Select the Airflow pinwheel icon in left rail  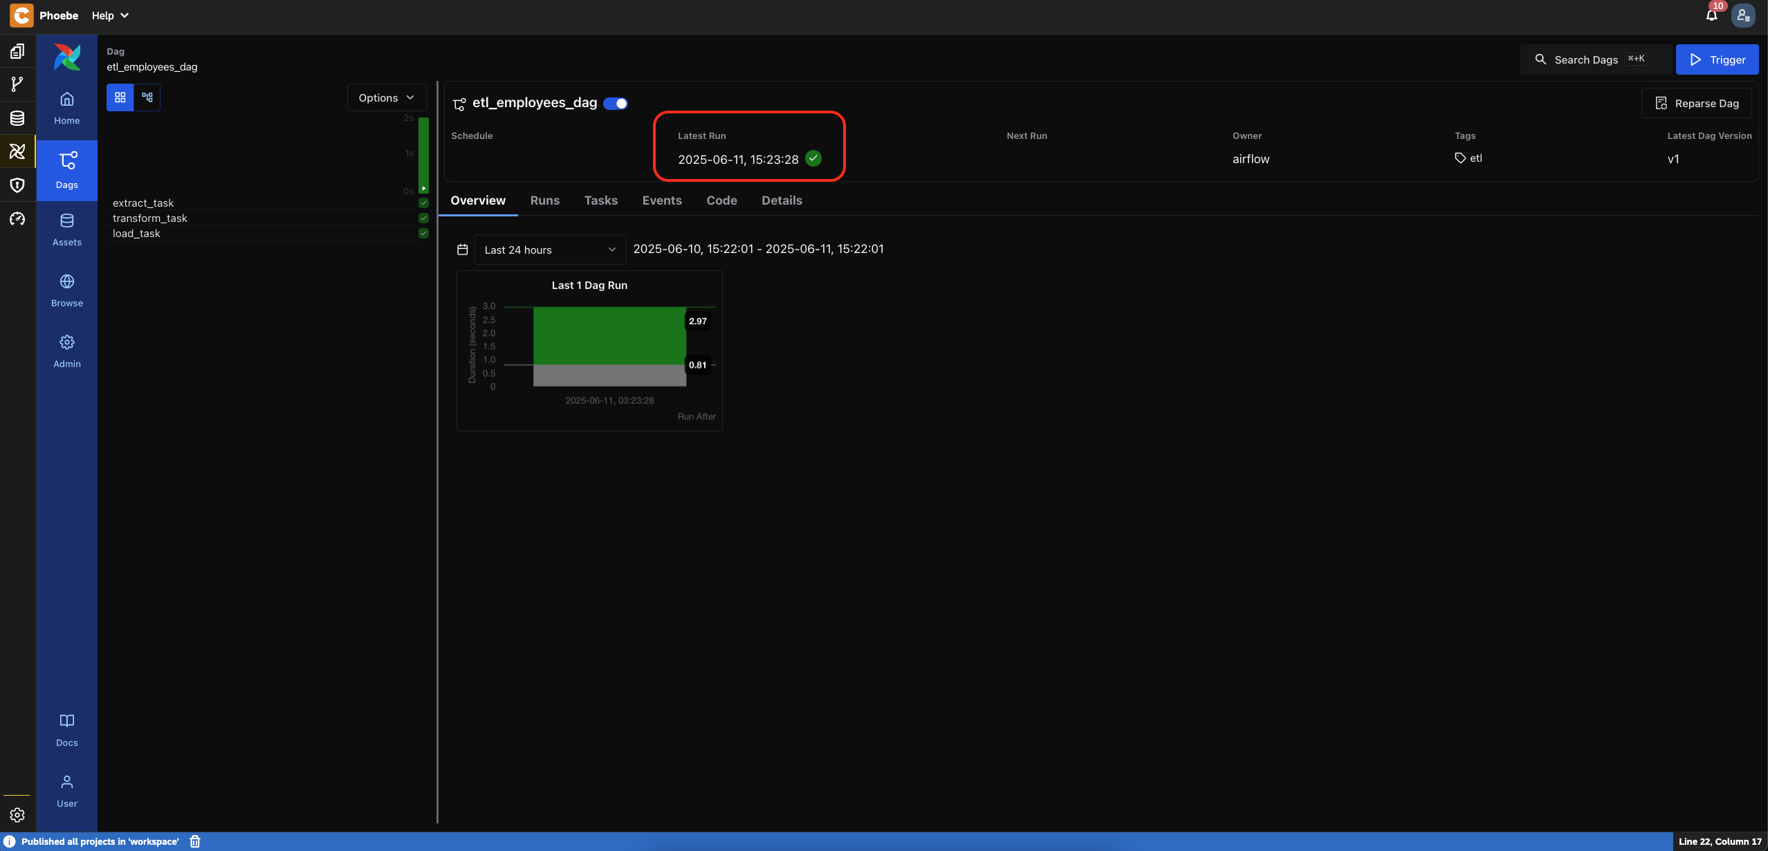(17, 151)
